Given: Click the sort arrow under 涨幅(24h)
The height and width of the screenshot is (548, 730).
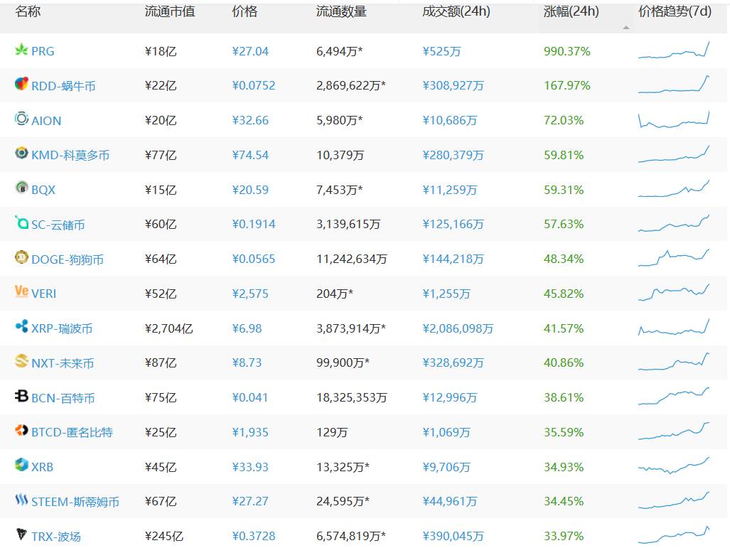Looking at the screenshot, I should point(626,28).
